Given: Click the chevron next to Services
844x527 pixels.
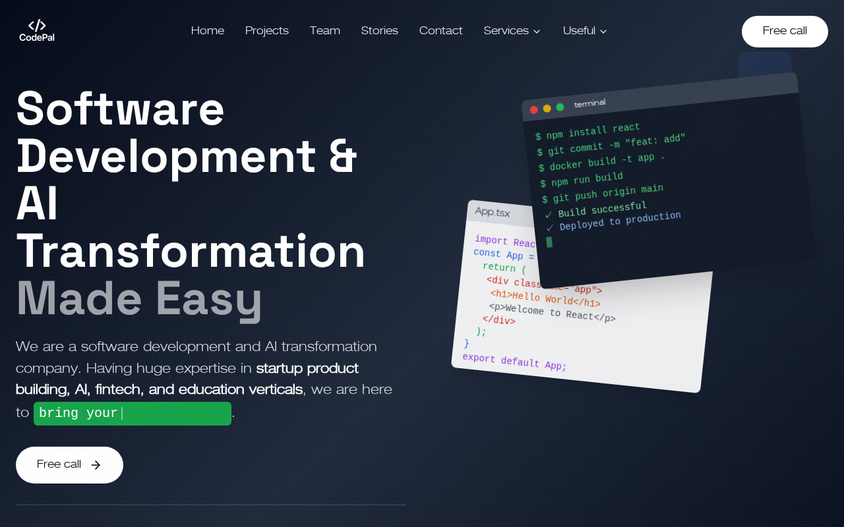Looking at the screenshot, I should (537, 32).
